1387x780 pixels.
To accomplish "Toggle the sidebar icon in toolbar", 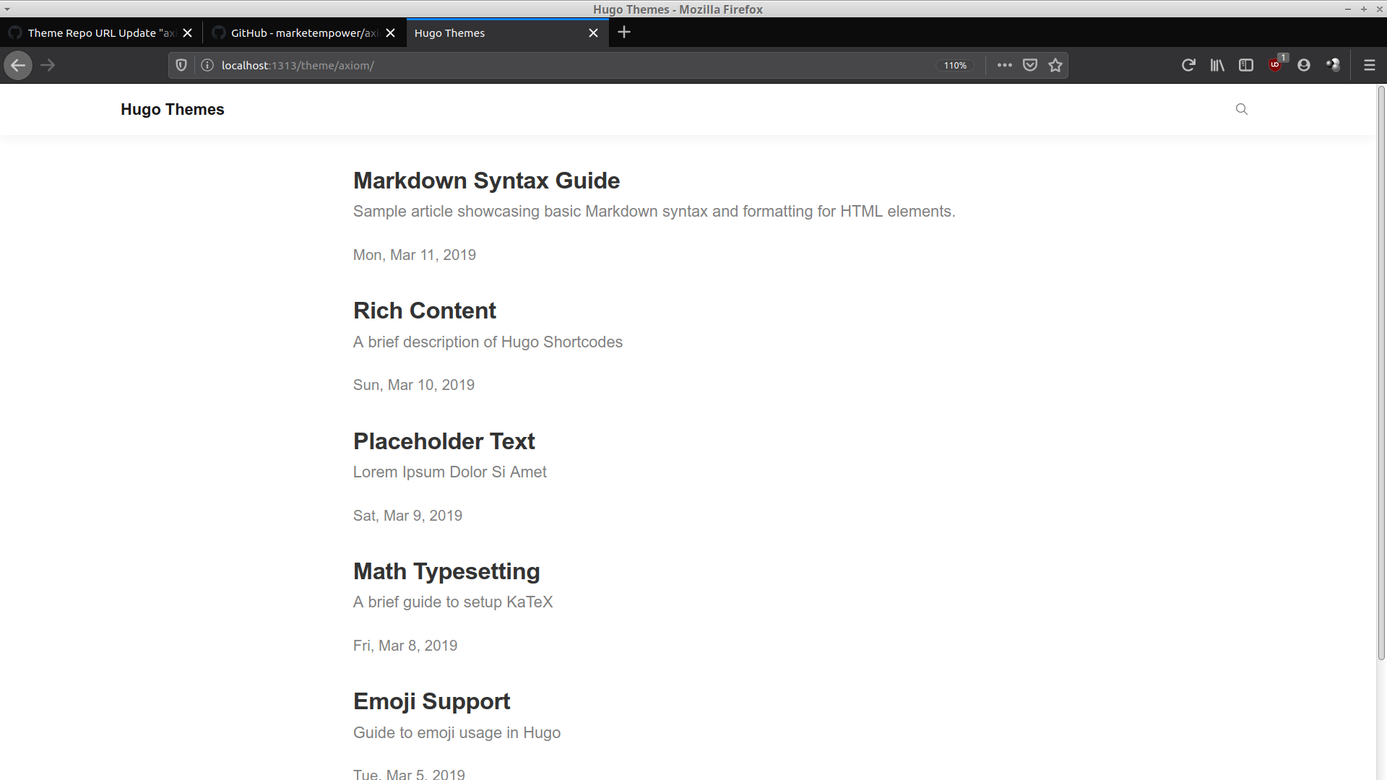I will 1245,65.
